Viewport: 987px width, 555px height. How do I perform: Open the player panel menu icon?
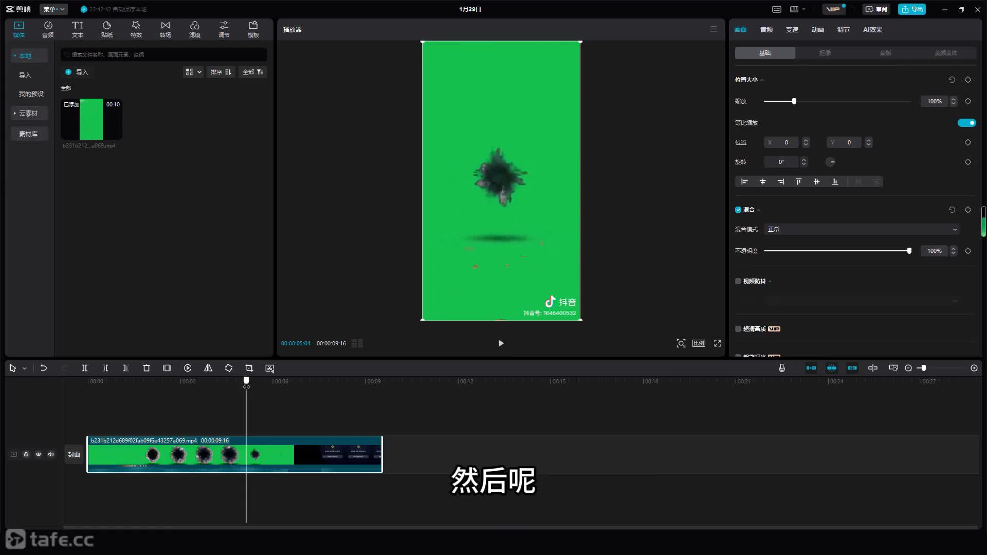tap(714, 29)
